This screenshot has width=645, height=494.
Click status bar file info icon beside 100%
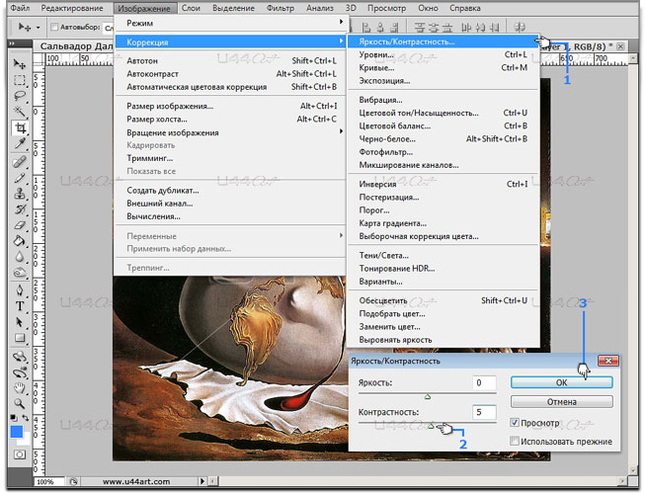pos(74,481)
